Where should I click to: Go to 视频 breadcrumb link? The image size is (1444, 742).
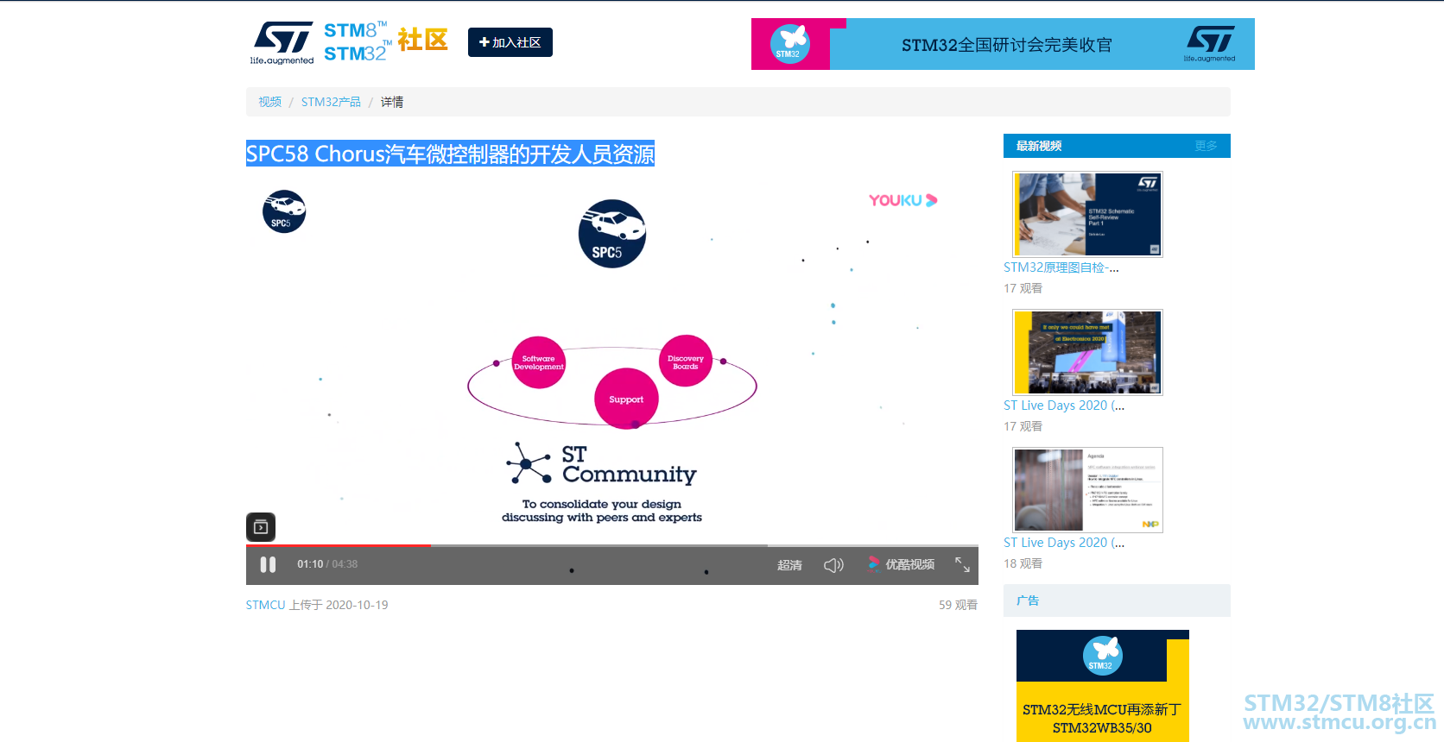pos(269,102)
